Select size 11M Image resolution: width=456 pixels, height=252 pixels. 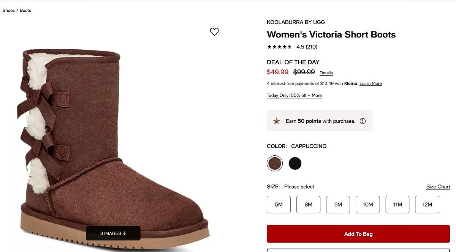click(397, 205)
